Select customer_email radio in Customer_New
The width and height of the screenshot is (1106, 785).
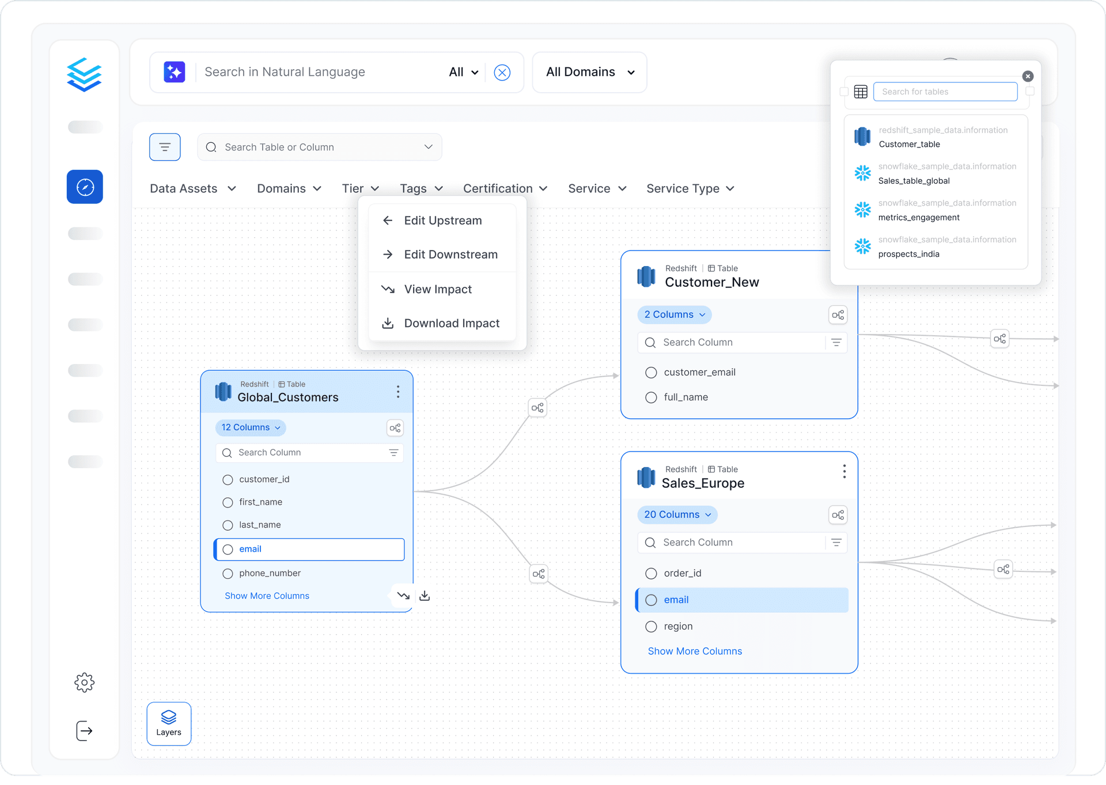(651, 373)
